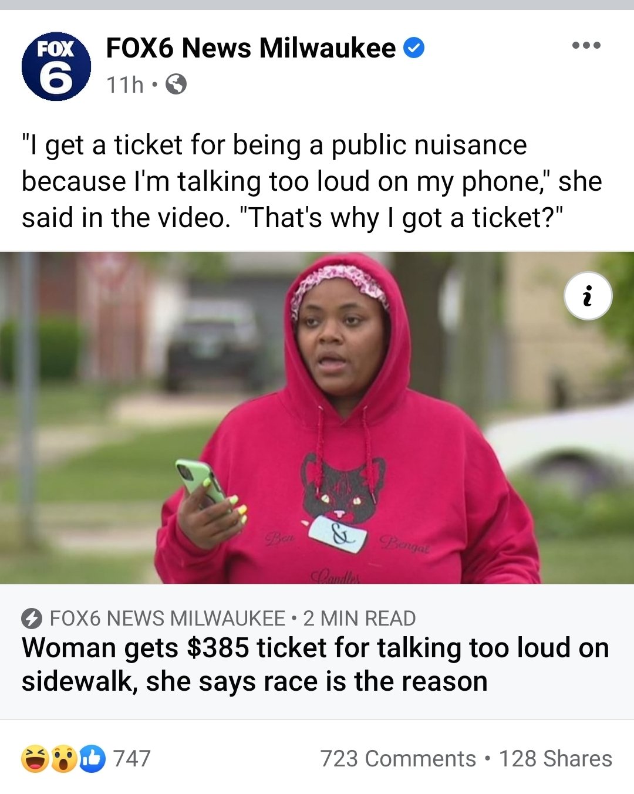Viewport: 634px width, 794px height.
Task: Tap the blue like thumbs-up reaction
Action: (92, 758)
